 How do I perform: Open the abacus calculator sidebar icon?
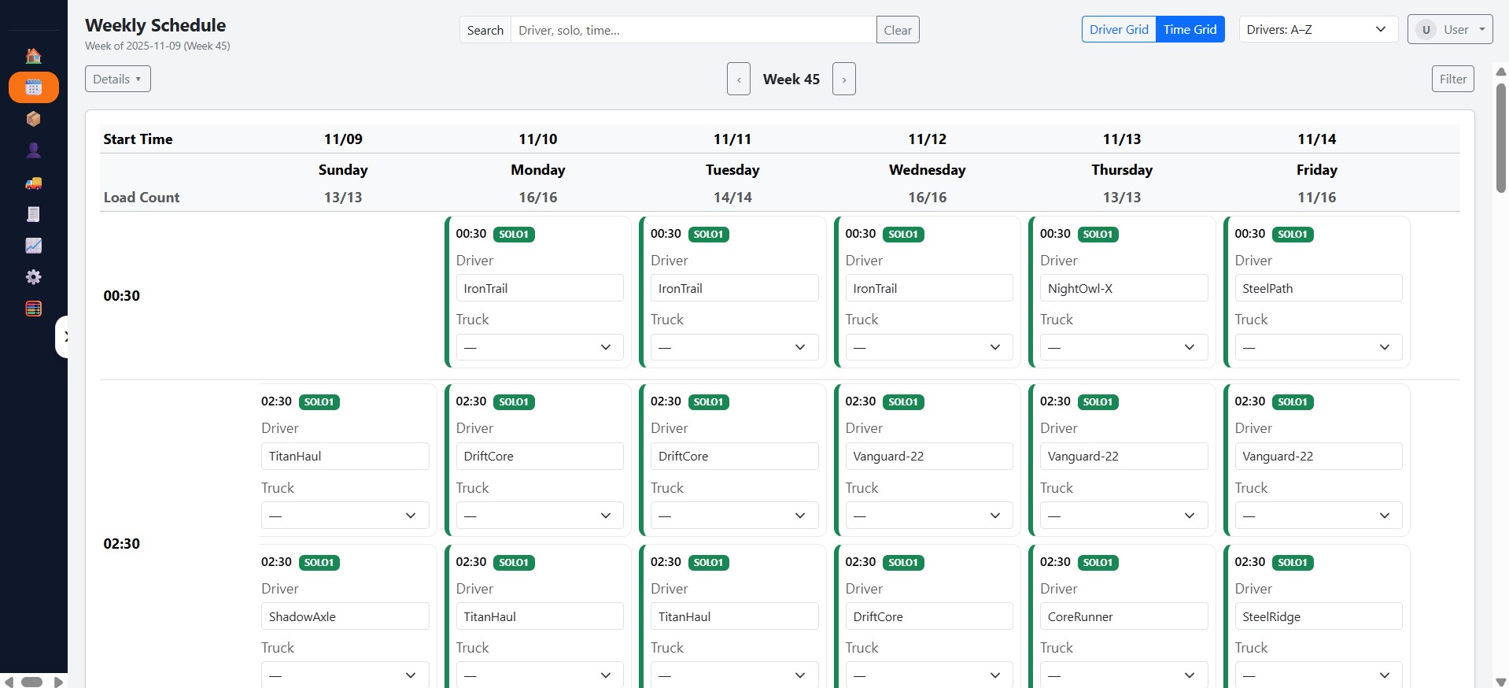point(33,309)
